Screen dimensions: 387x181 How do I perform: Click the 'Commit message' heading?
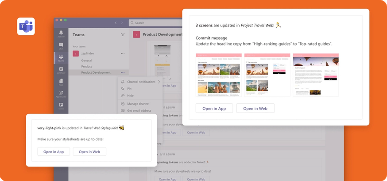tap(212, 38)
